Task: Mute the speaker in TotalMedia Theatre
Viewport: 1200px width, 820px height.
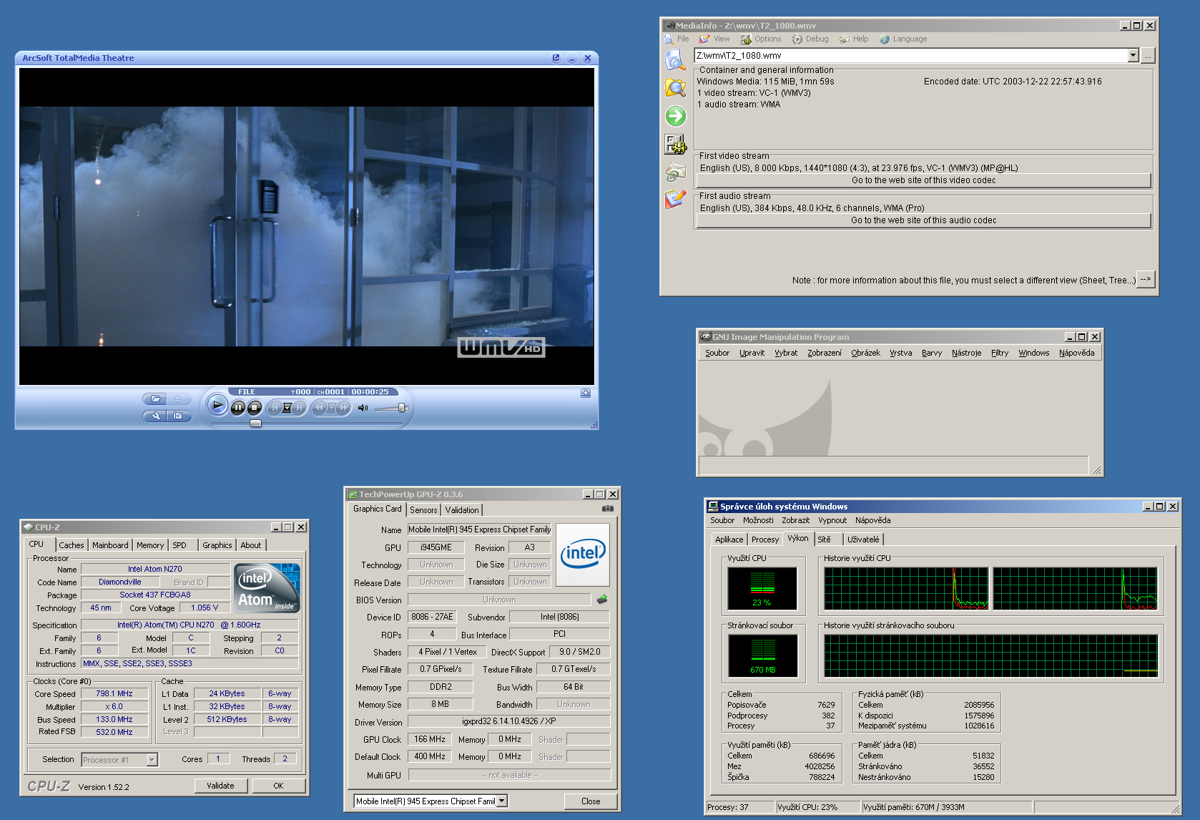Action: tap(363, 408)
